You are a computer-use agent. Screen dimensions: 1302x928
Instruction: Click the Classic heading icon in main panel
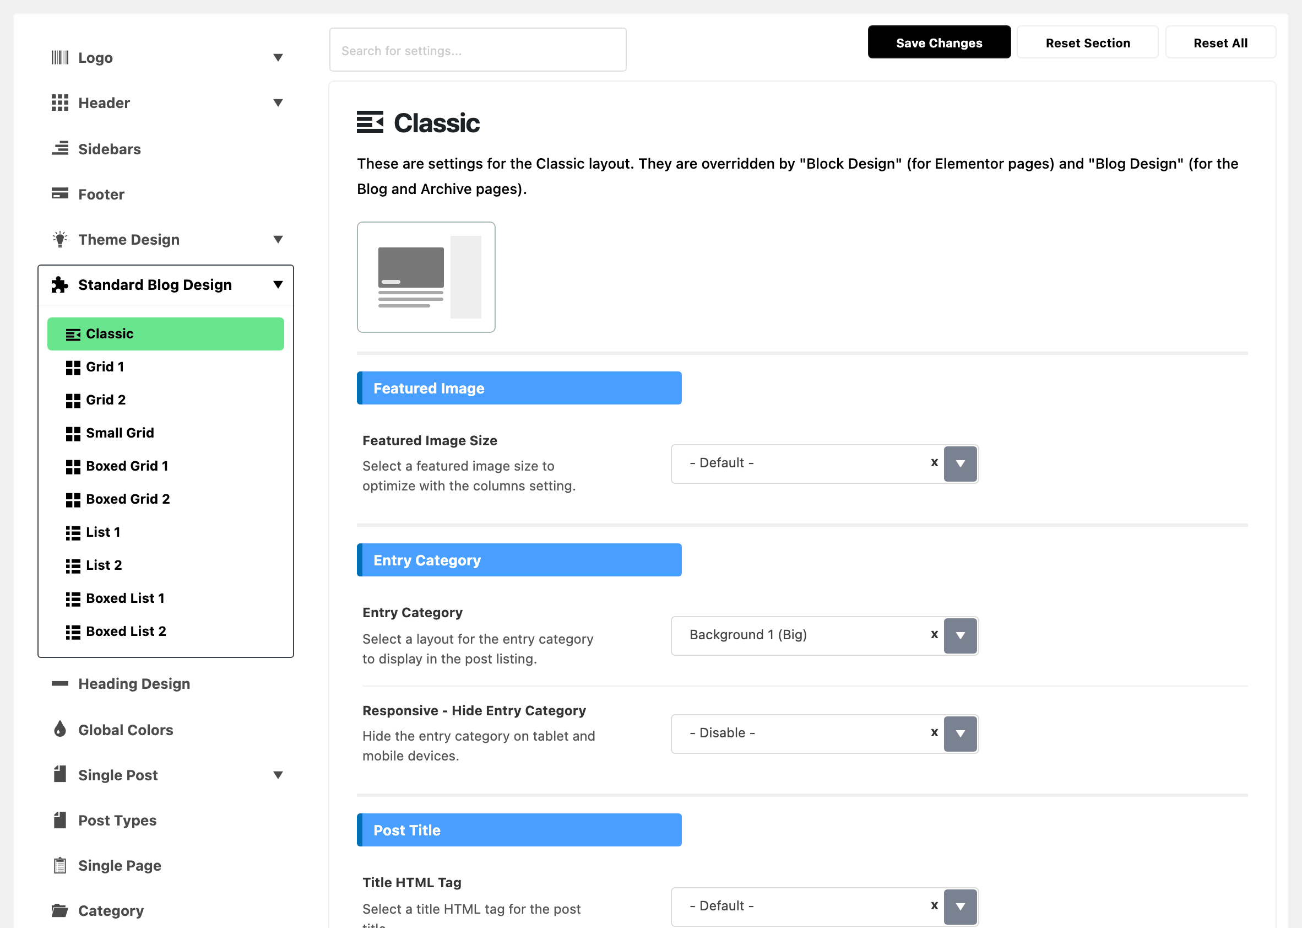(x=370, y=122)
